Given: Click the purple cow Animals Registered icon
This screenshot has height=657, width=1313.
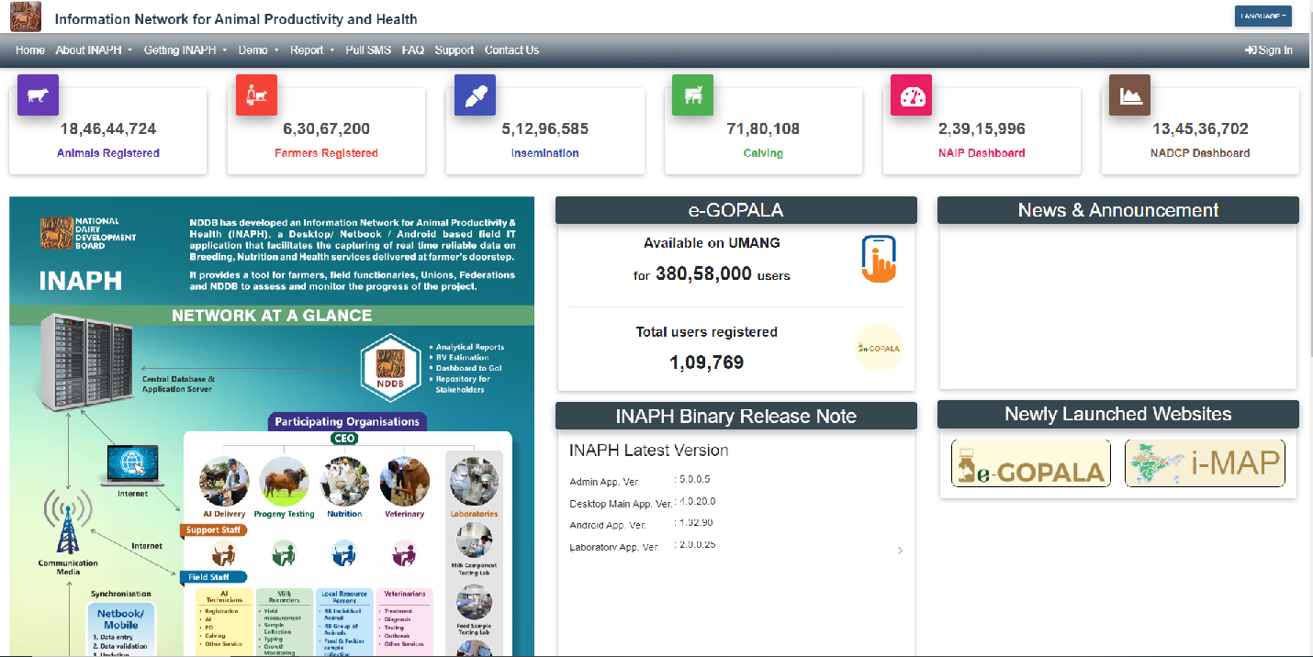Looking at the screenshot, I should [x=38, y=95].
